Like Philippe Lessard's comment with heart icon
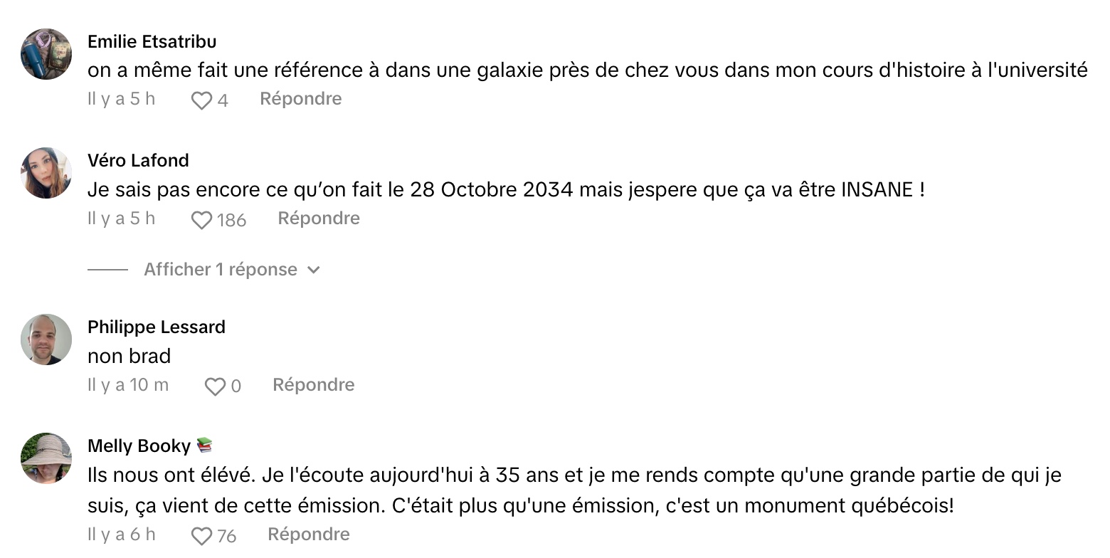 click(216, 386)
